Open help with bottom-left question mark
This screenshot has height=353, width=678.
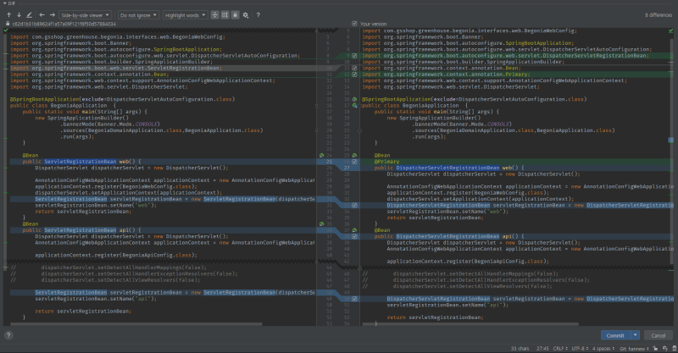point(8,335)
